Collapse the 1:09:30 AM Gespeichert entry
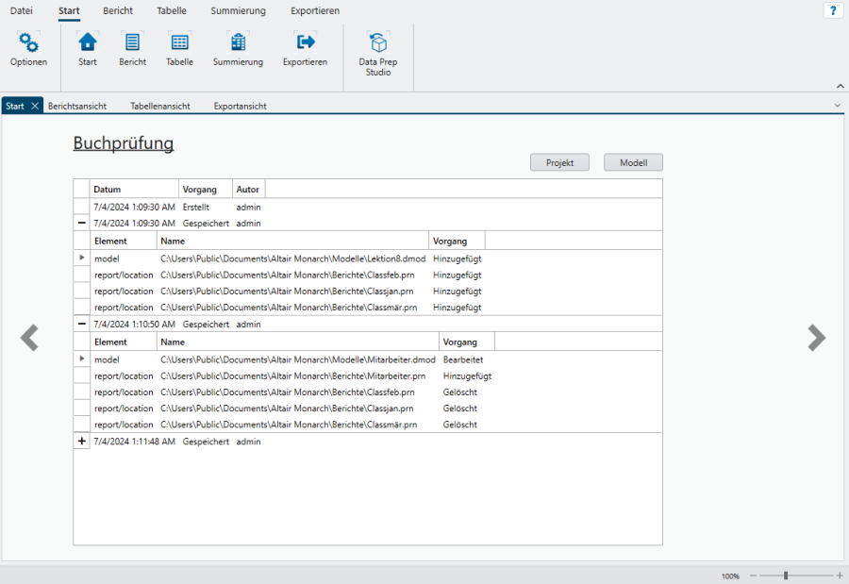This screenshot has width=849, height=584. 82,224
